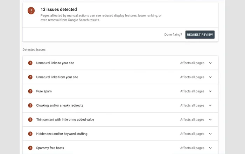The height and width of the screenshot is (154, 245).
Task: Click the Done fixing? text
Action: click(173, 35)
